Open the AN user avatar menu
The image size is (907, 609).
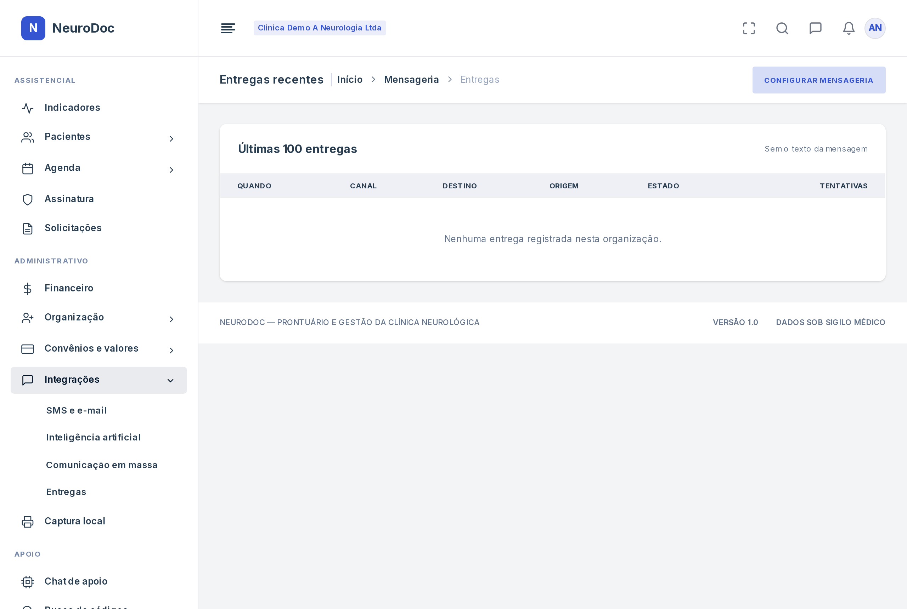click(875, 28)
